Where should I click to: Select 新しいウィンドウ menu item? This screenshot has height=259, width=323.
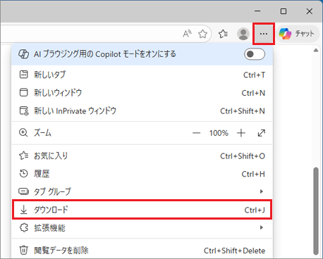[x=142, y=93]
